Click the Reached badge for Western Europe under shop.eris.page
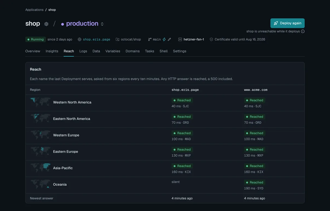The width and height of the screenshot is (330, 211). (182, 133)
